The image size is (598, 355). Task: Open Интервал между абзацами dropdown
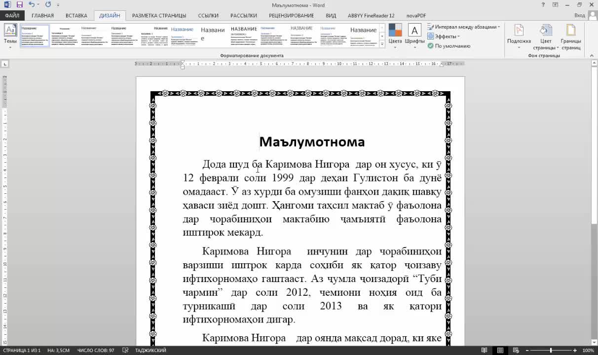[x=464, y=27]
